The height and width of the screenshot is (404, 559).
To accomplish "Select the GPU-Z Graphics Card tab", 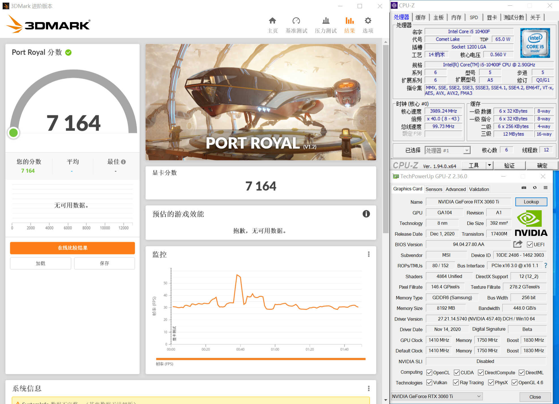I will click(407, 189).
